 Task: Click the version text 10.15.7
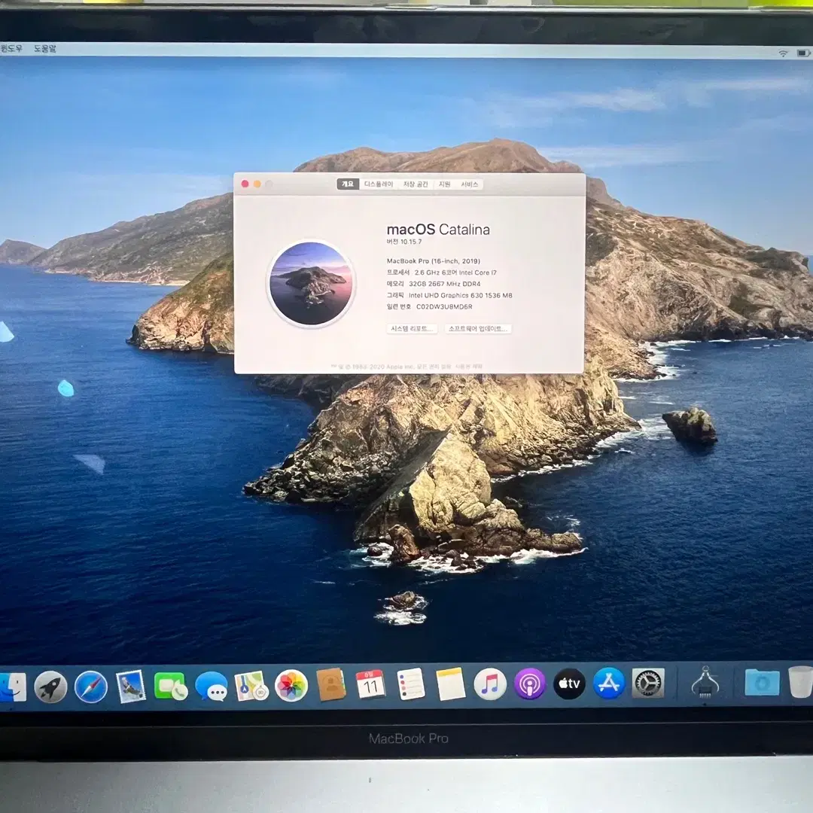pyautogui.click(x=411, y=242)
